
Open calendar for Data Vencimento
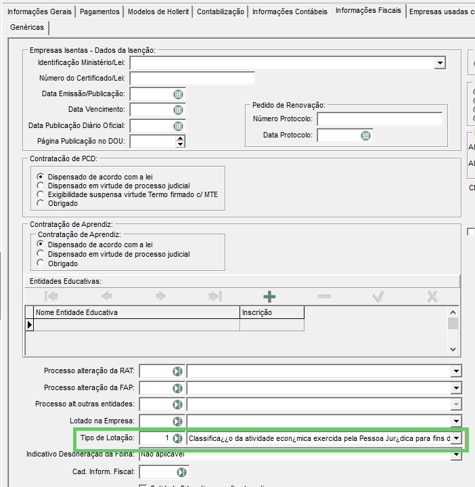[178, 110]
